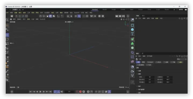Select the Rotate tool in left toolbar

point(7,39)
